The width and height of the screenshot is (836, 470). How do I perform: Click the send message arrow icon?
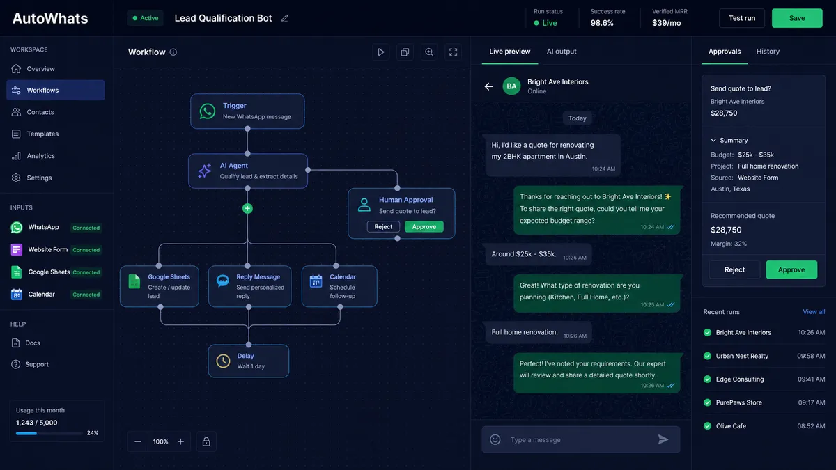coord(663,439)
